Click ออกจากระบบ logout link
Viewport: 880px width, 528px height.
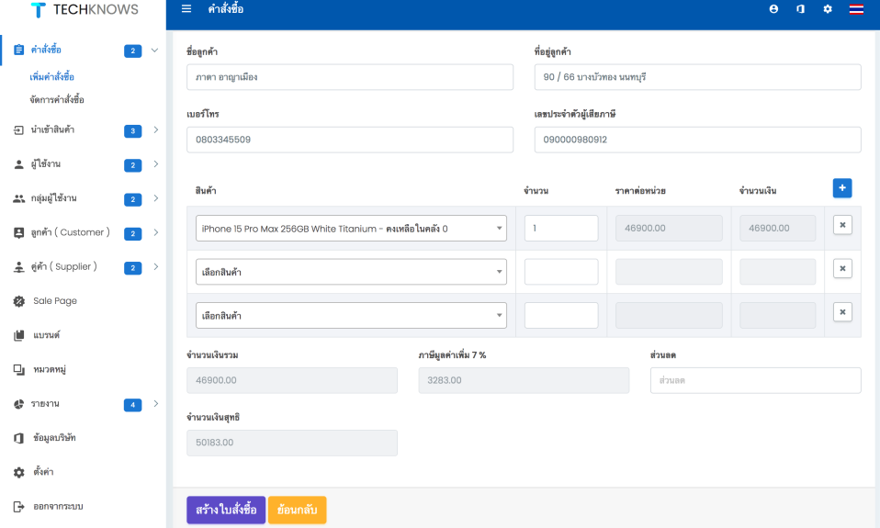58,506
